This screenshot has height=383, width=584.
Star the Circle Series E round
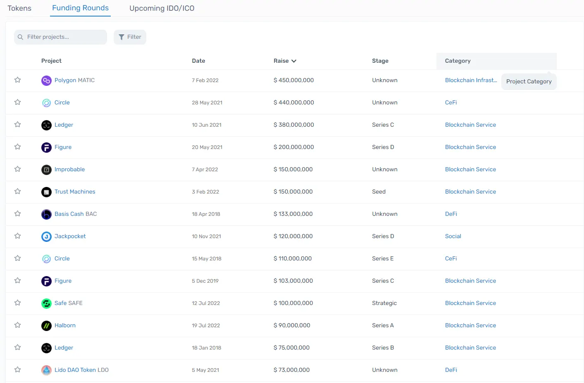[x=17, y=258]
